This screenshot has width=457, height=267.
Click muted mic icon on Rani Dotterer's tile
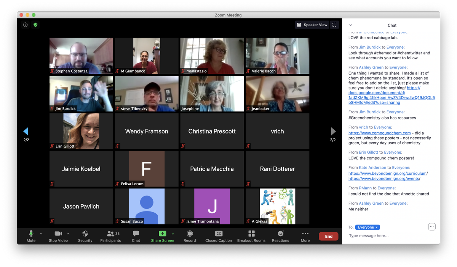(x=248, y=184)
